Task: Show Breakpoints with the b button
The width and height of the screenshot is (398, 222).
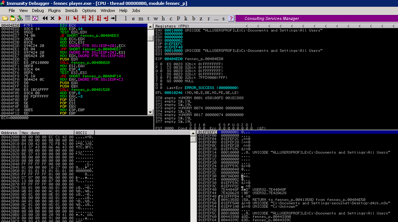Action: (194, 18)
